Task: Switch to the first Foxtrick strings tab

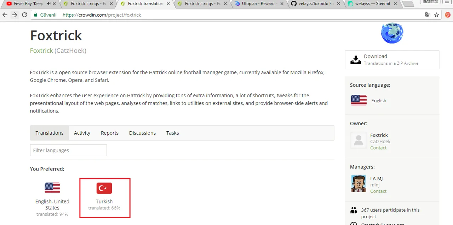Action: [x=88, y=4]
